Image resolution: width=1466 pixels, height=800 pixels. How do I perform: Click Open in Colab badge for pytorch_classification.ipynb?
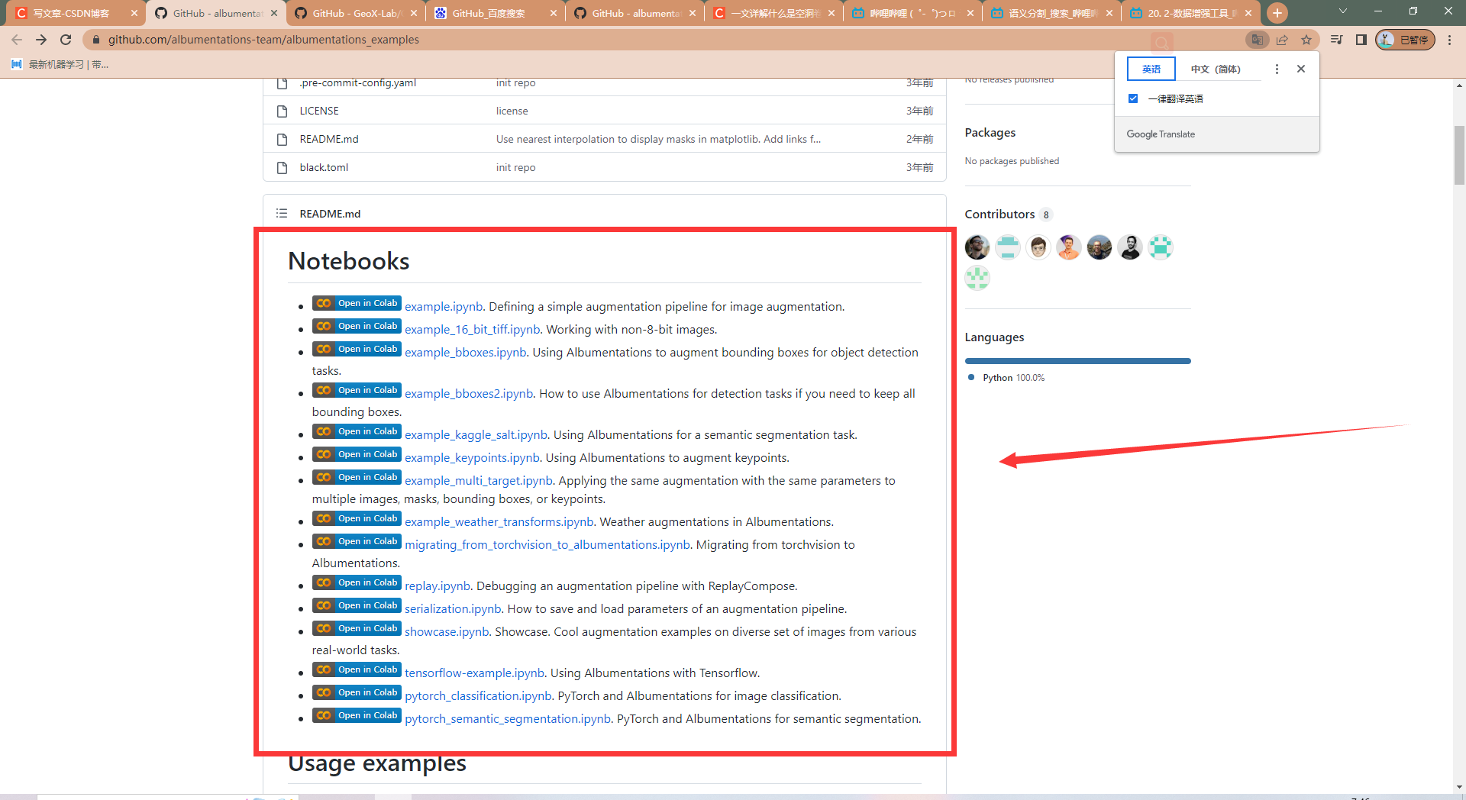(x=357, y=692)
